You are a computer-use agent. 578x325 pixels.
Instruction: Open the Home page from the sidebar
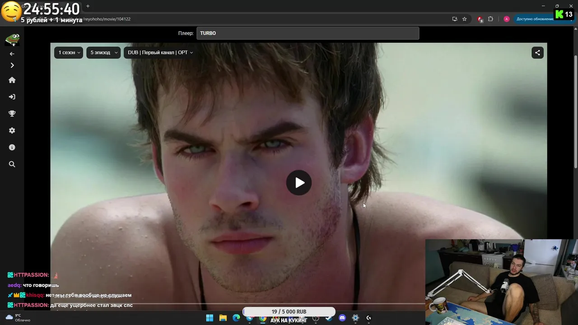pos(12,80)
